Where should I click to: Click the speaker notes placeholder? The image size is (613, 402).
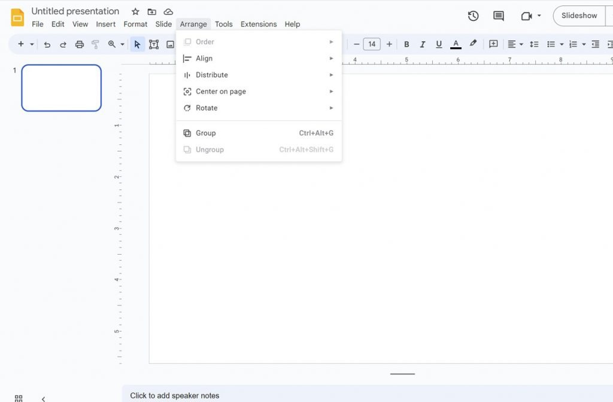click(x=174, y=395)
